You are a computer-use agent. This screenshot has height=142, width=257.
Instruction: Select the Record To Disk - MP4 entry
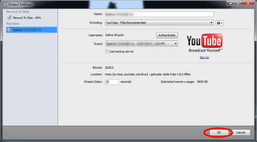(x=27, y=18)
